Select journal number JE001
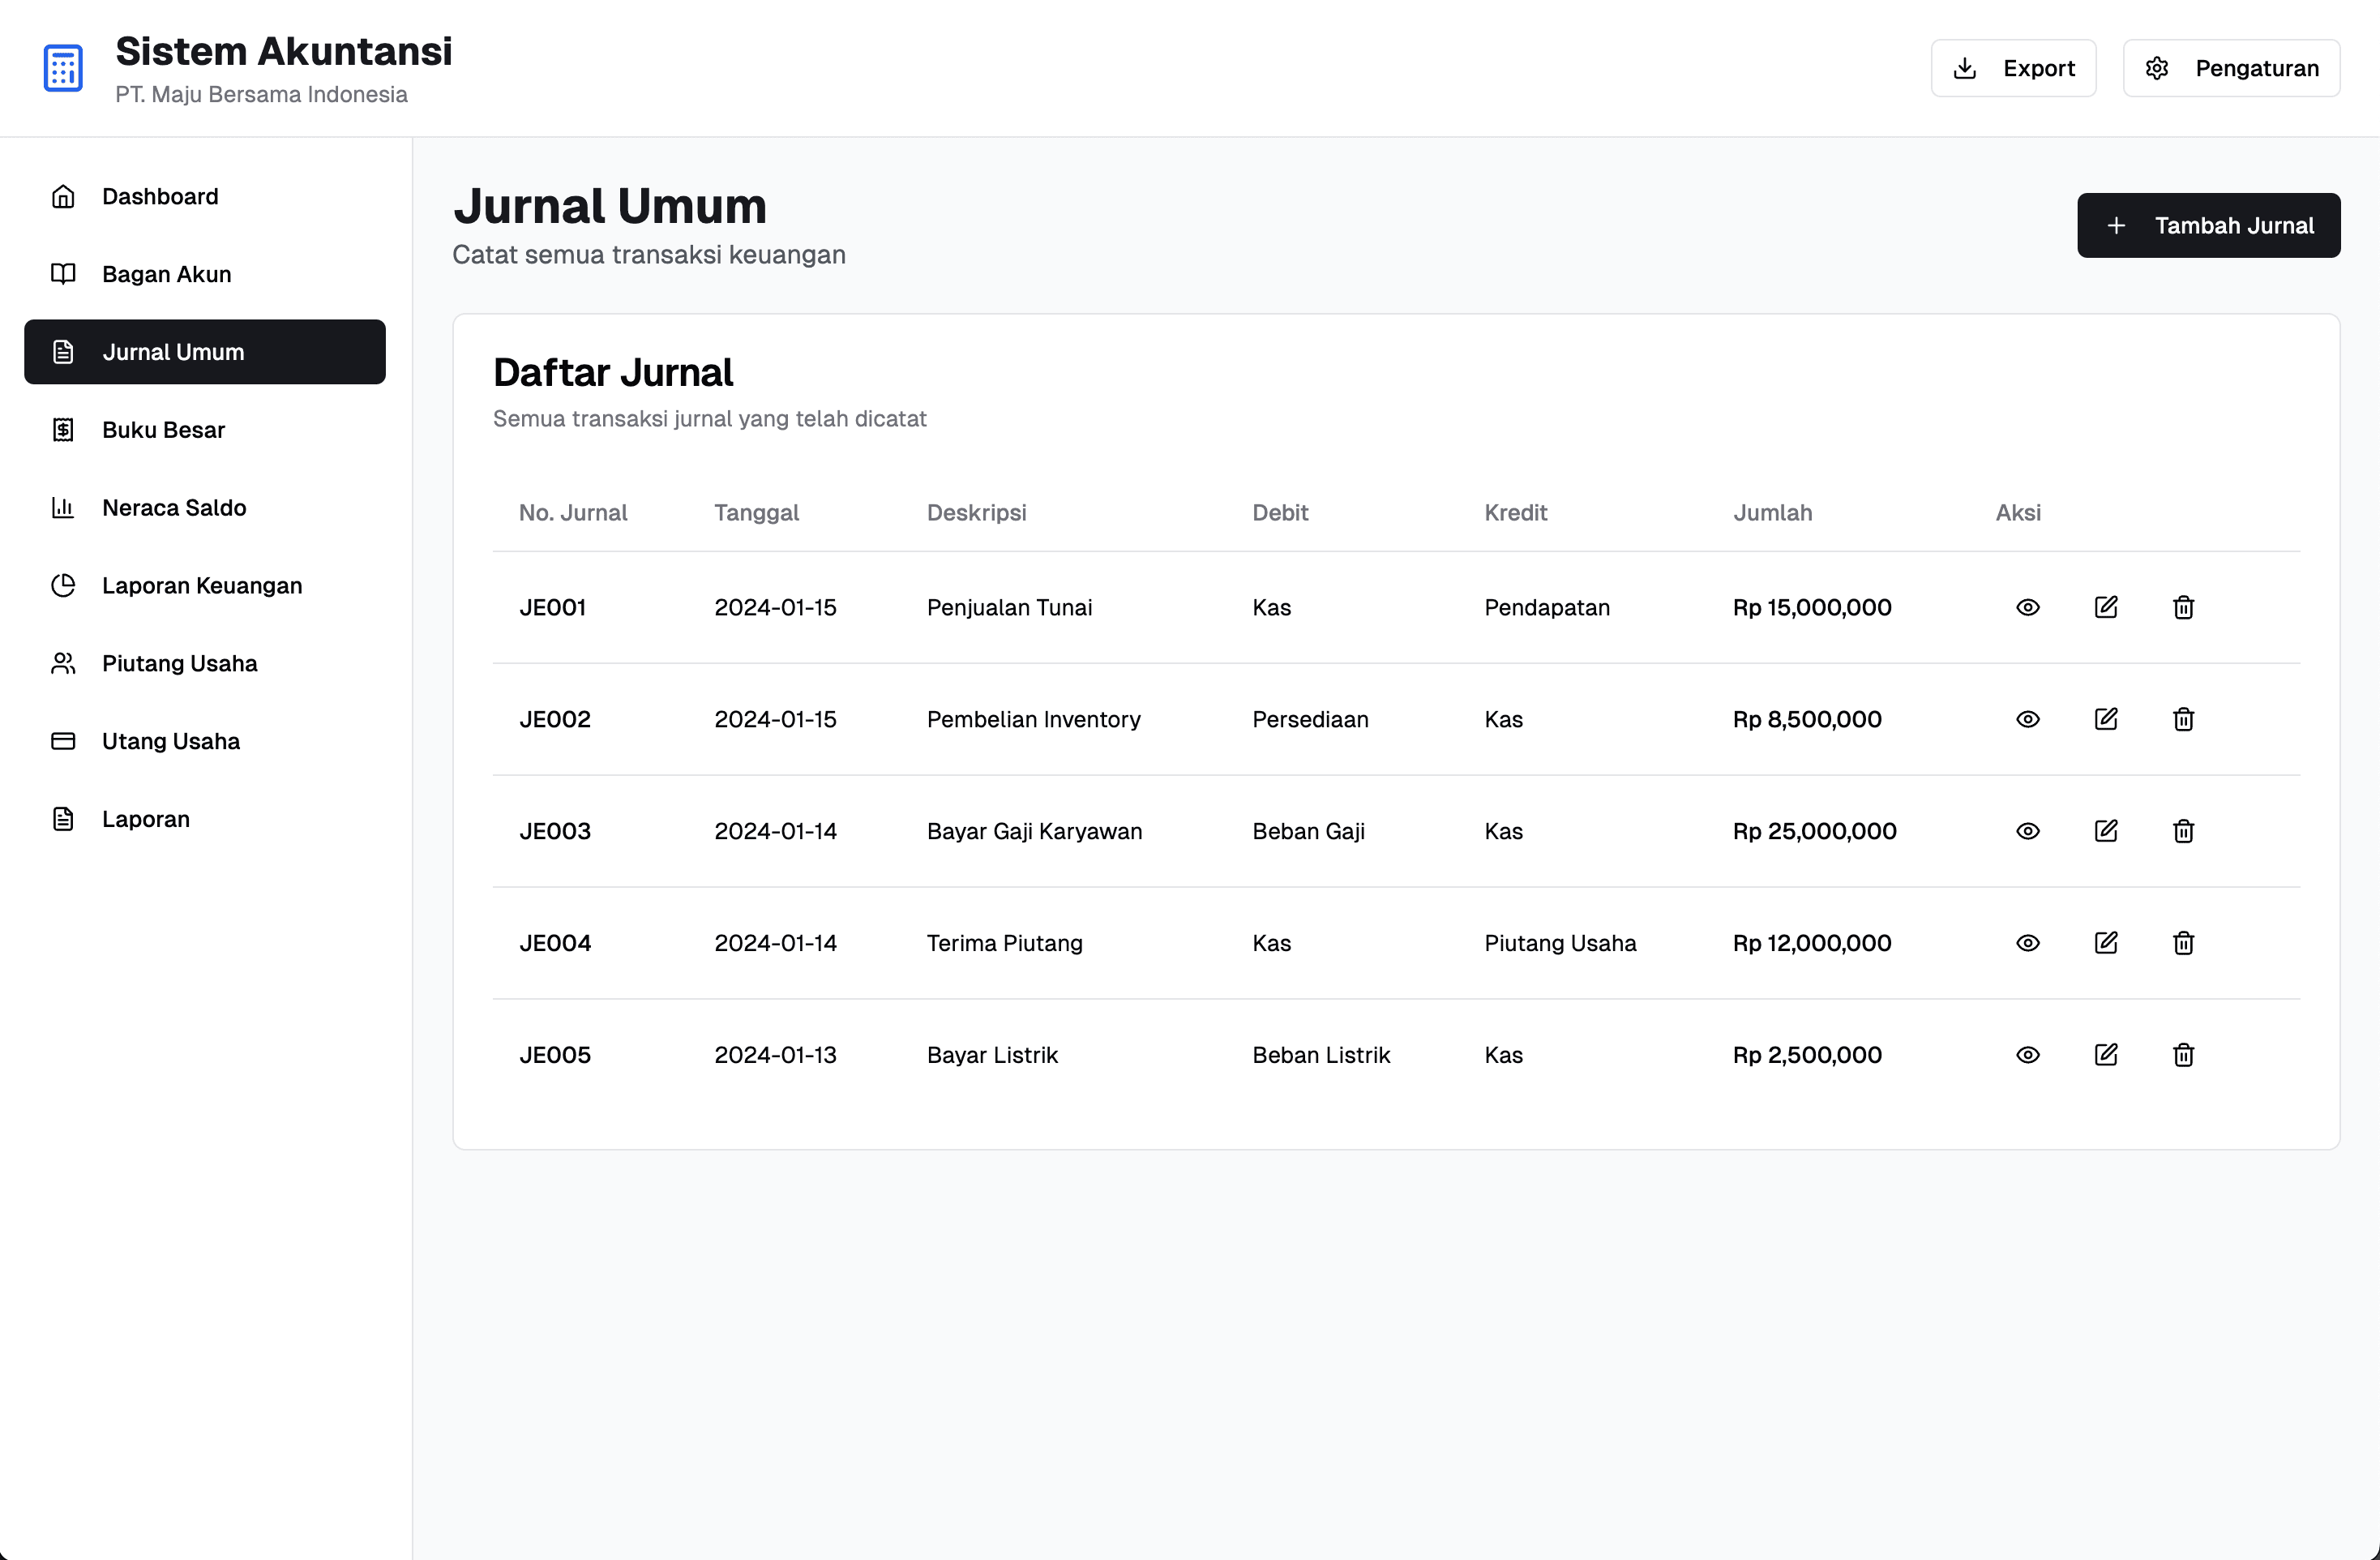 [x=552, y=607]
